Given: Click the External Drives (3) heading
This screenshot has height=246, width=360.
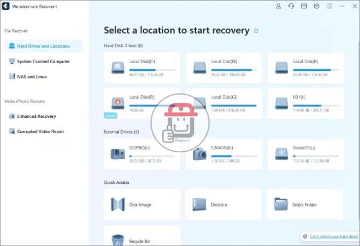Looking at the screenshot, I should pos(121,132).
